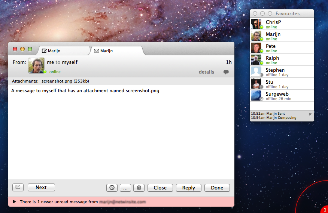The height and width of the screenshot is (213, 328).
Task: Dismiss the activity log with X
Action: 310,114
